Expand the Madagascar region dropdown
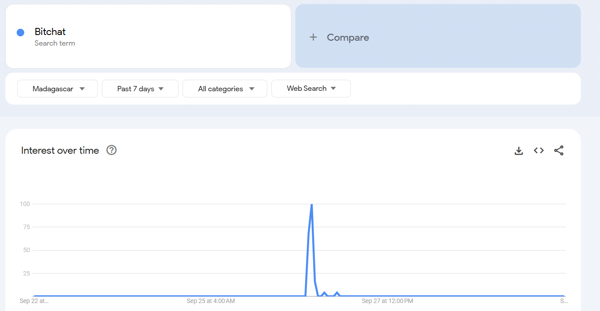This screenshot has height=311, width=600. click(x=57, y=89)
